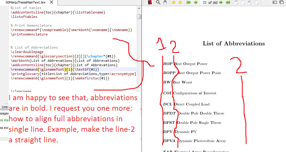286x152 pixels.
Task: Select the magnifier zoom tool
Action: 158,2
